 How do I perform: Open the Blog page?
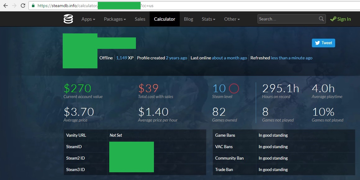click(188, 19)
